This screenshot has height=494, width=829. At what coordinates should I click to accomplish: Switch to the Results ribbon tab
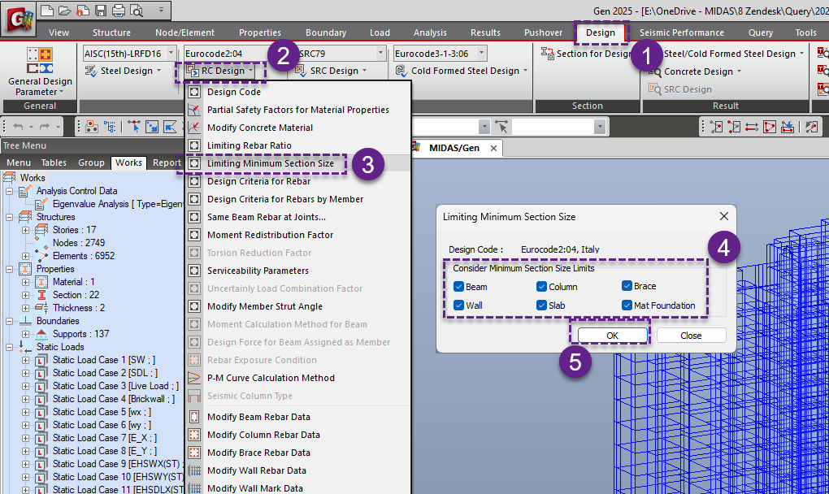point(485,32)
